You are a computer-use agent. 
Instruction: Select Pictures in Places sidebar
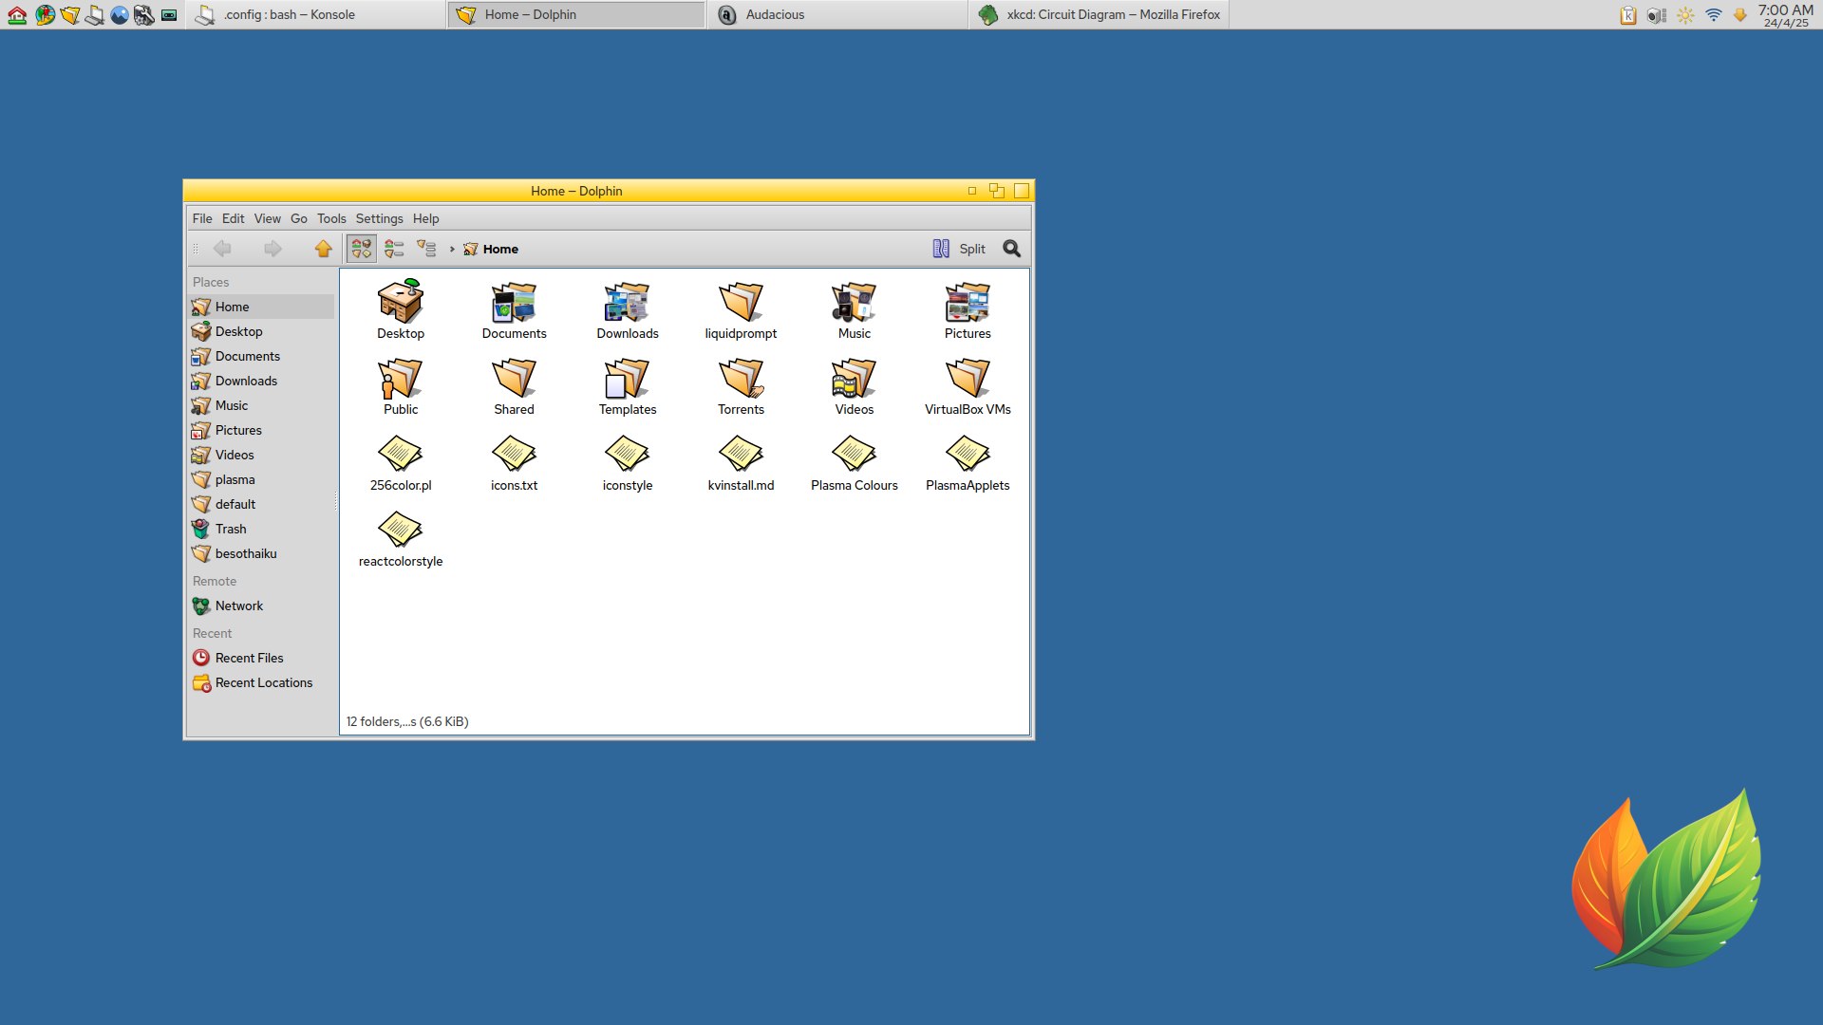tap(261, 430)
